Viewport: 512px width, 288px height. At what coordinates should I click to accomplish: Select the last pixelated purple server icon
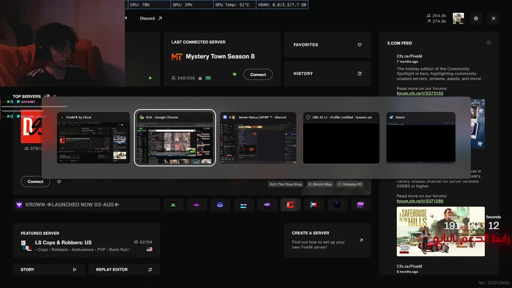360,205
